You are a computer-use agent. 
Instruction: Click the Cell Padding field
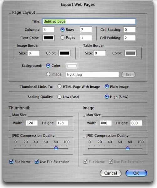[x=129, y=38]
